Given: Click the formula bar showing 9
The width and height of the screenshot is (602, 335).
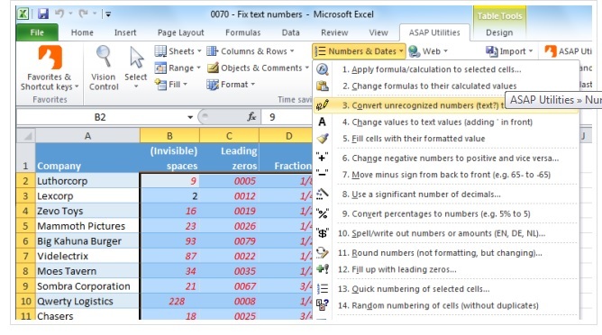Looking at the screenshot, I should pyautogui.click(x=287, y=117).
